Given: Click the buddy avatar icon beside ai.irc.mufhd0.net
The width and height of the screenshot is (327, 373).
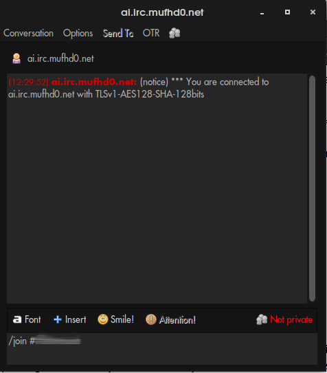Looking at the screenshot, I should [16, 58].
